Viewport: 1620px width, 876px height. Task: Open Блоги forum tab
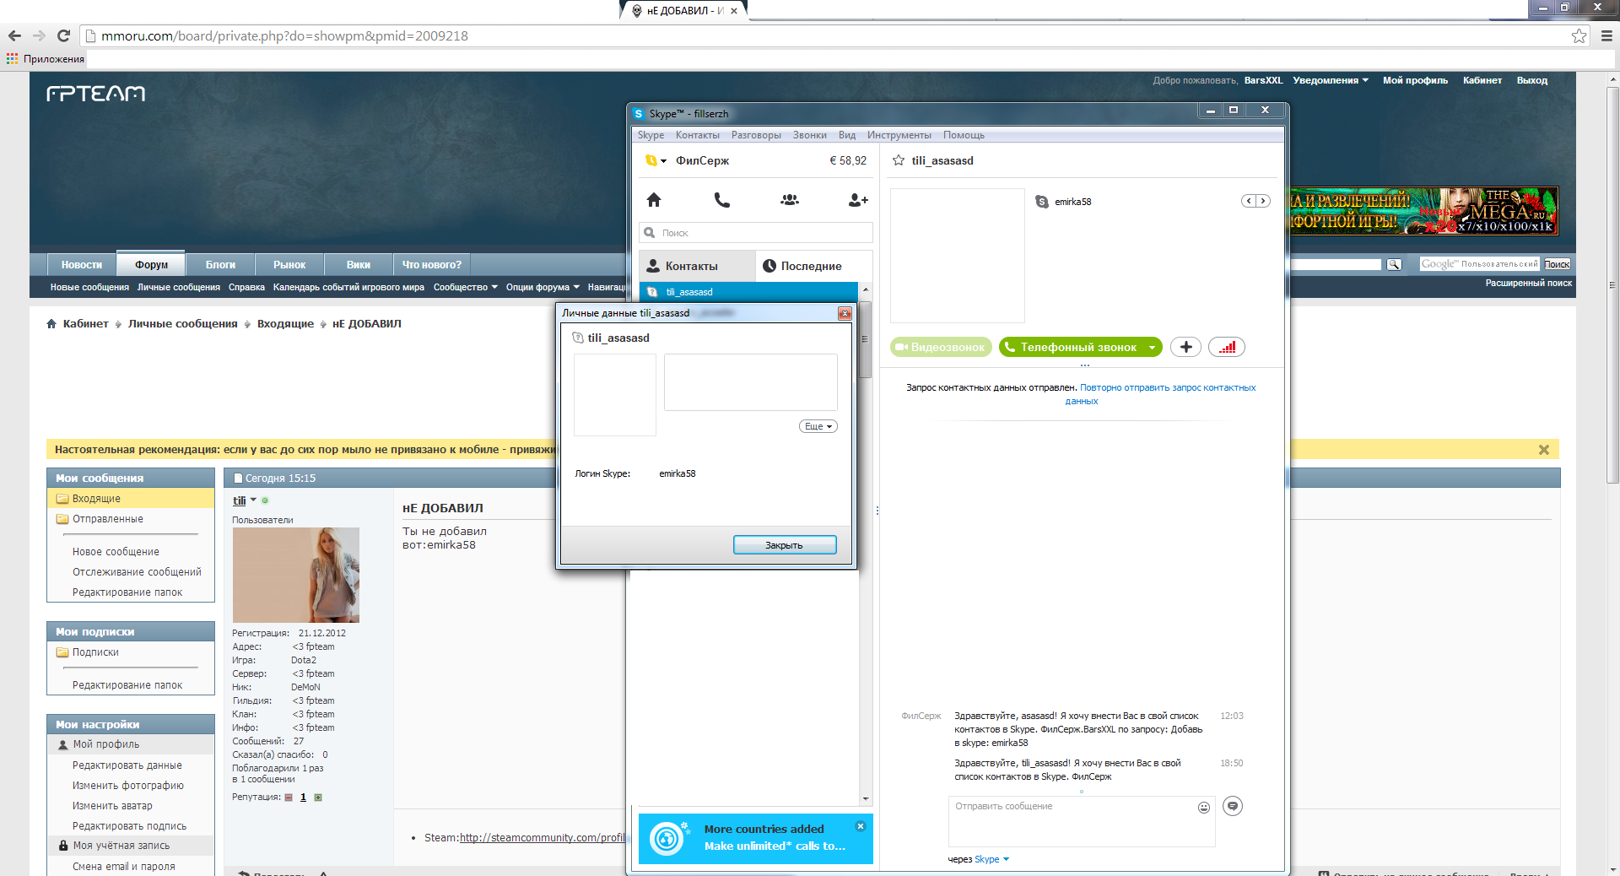pyautogui.click(x=220, y=264)
